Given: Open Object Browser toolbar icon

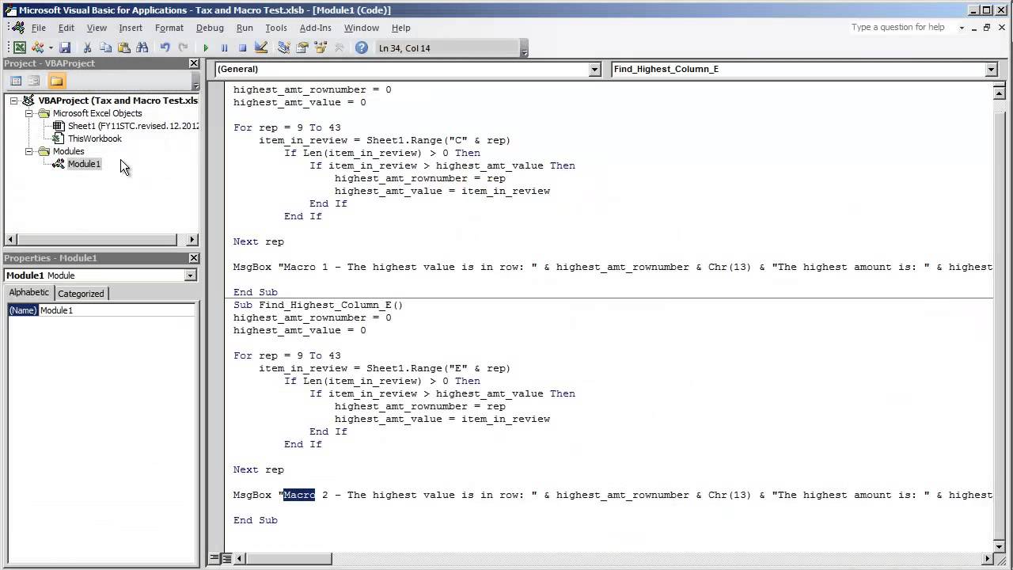Looking at the screenshot, I should coord(320,47).
